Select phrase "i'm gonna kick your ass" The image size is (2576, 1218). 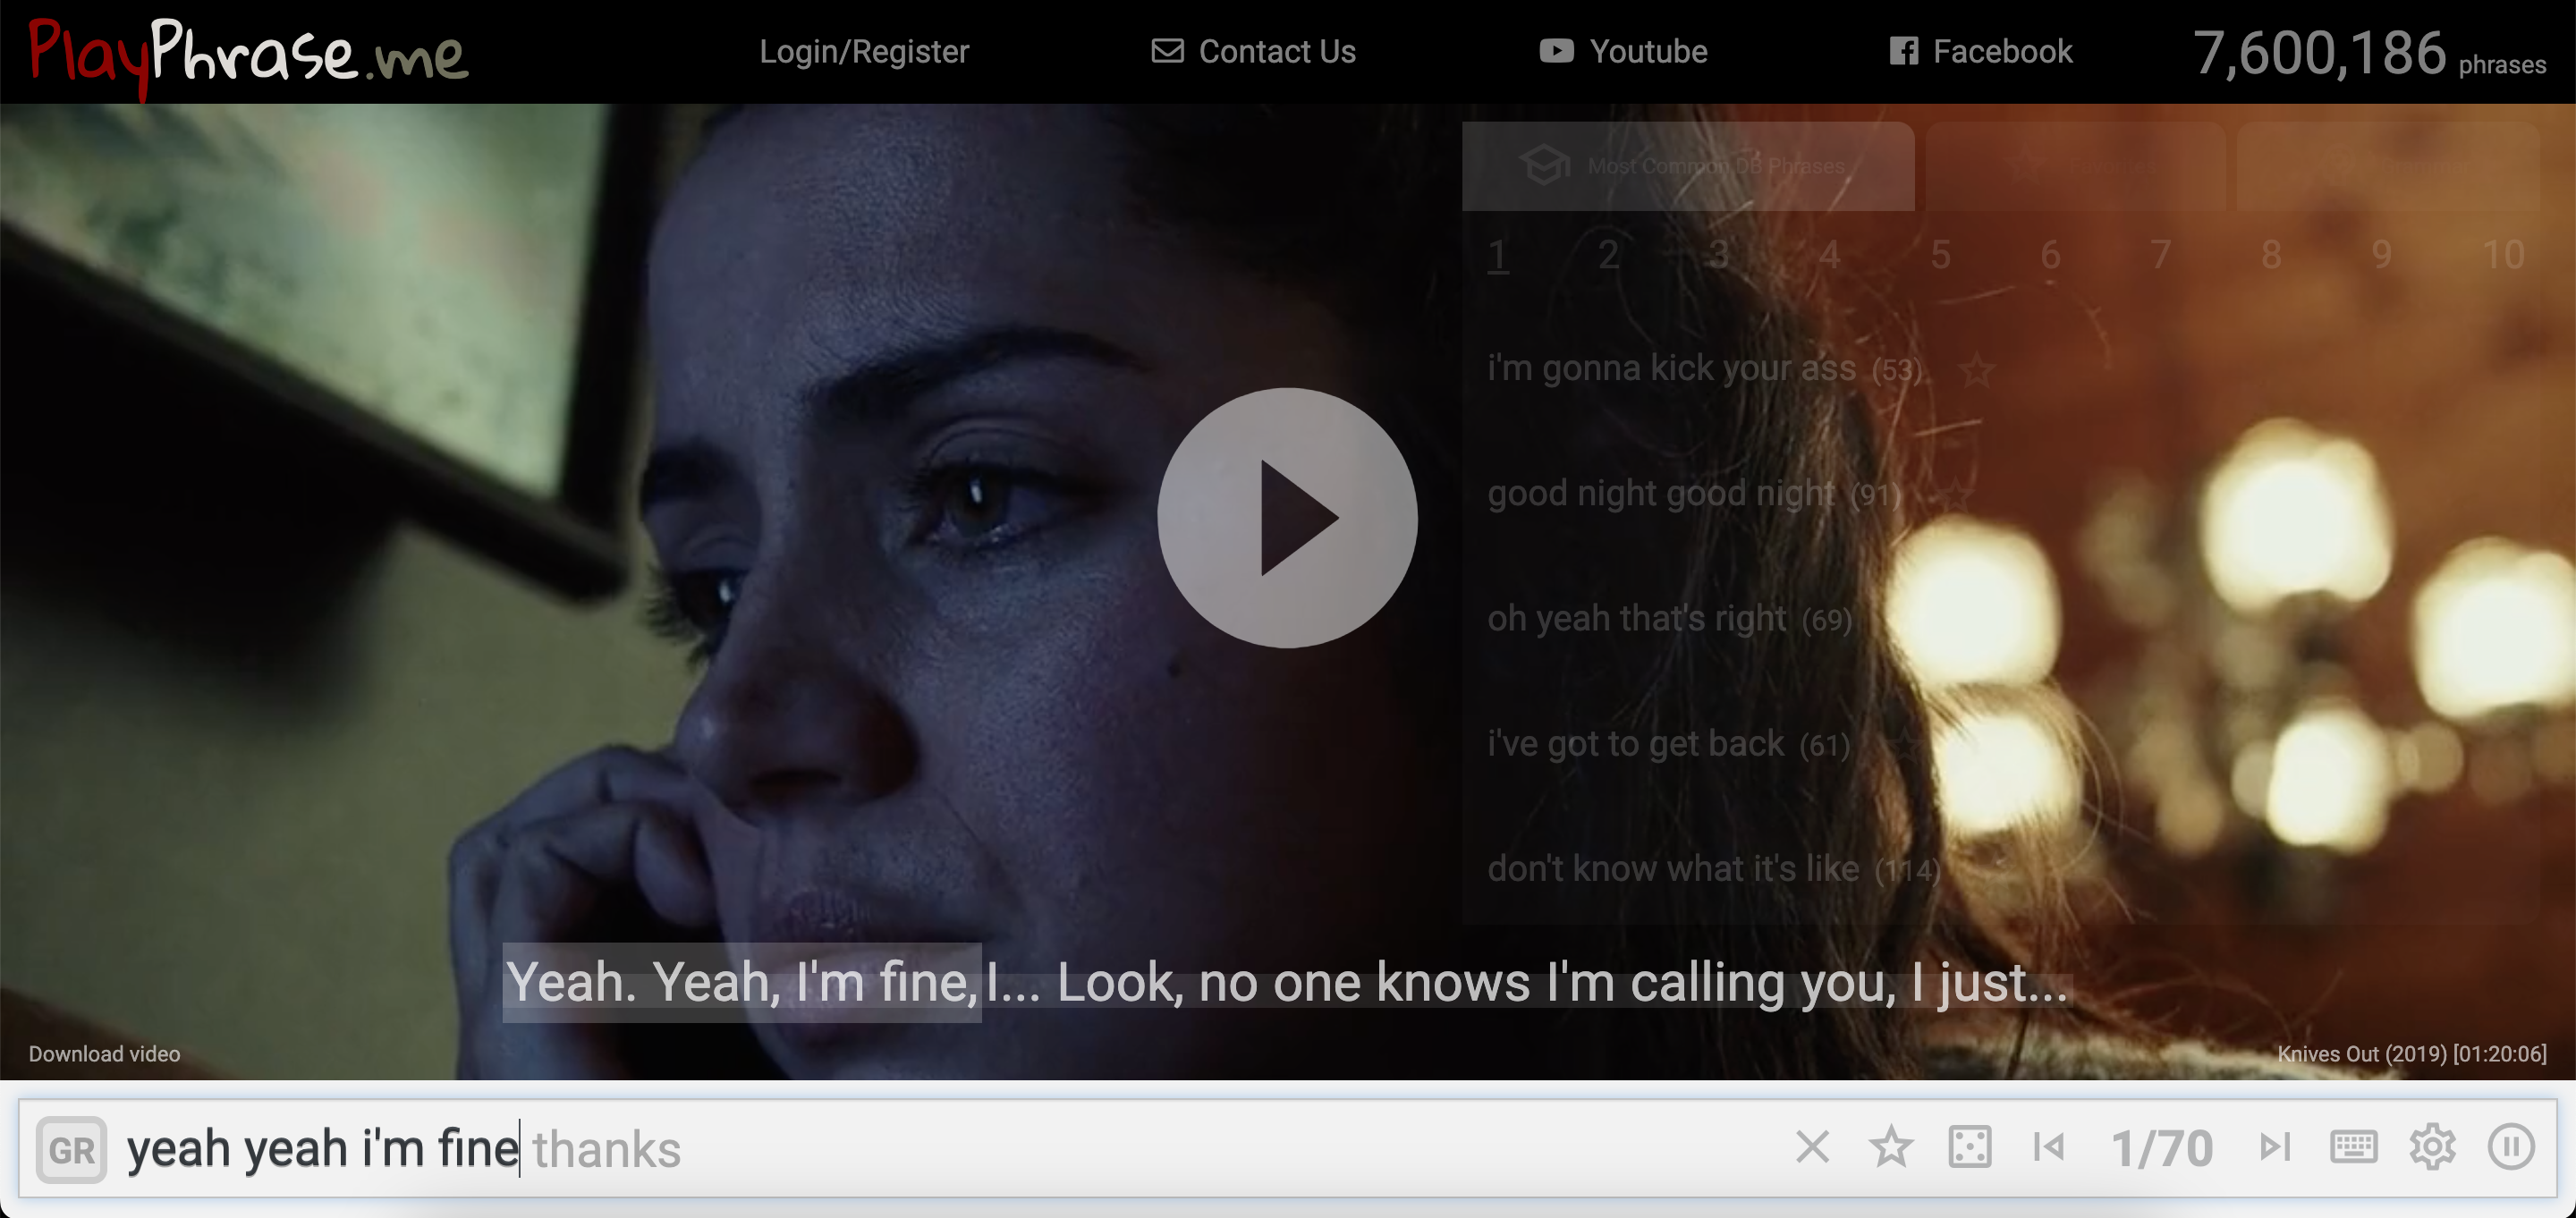click(1671, 368)
